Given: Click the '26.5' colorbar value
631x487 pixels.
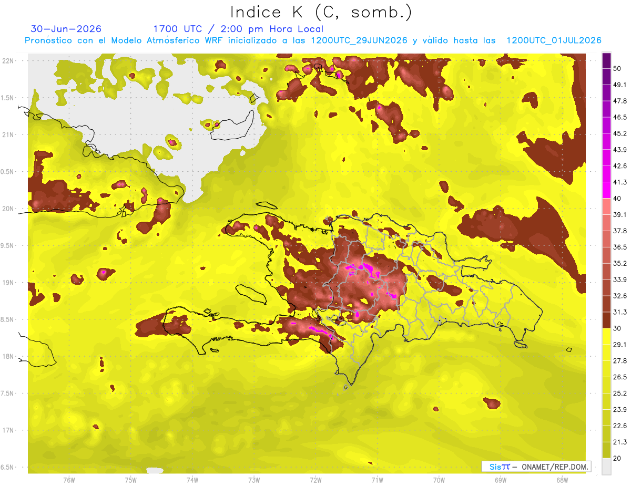Looking at the screenshot, I should click(619, 377).
